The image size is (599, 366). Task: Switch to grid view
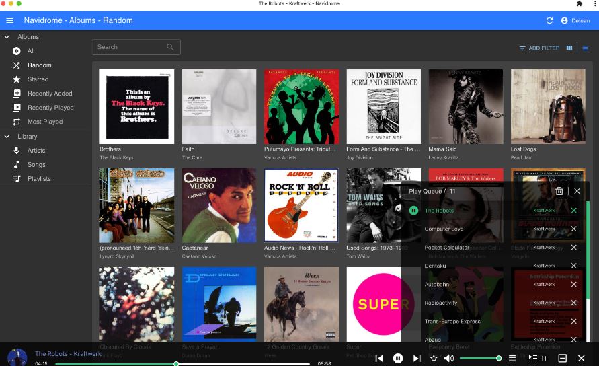click(x=569, y=48)
